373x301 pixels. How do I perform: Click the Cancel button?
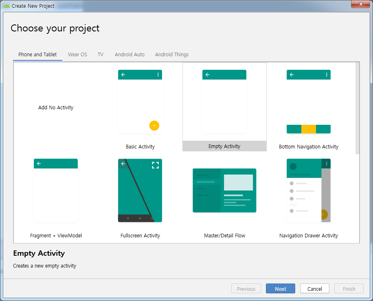pos(314,289)
